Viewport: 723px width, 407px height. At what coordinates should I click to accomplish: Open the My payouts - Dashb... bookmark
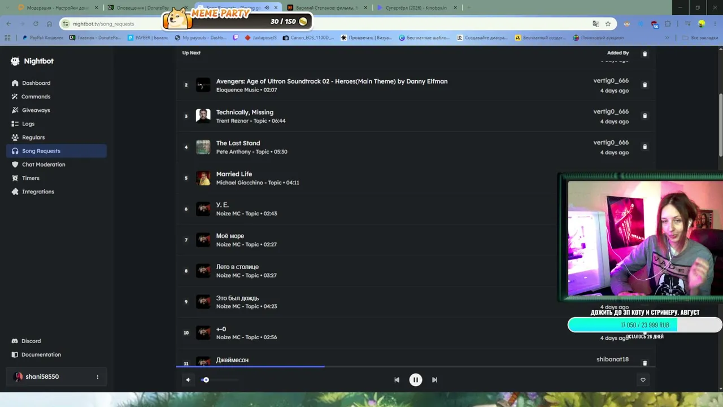coord(201,38)
